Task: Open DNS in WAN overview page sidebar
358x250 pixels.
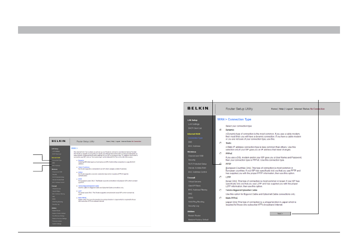Action: point(53,163)
